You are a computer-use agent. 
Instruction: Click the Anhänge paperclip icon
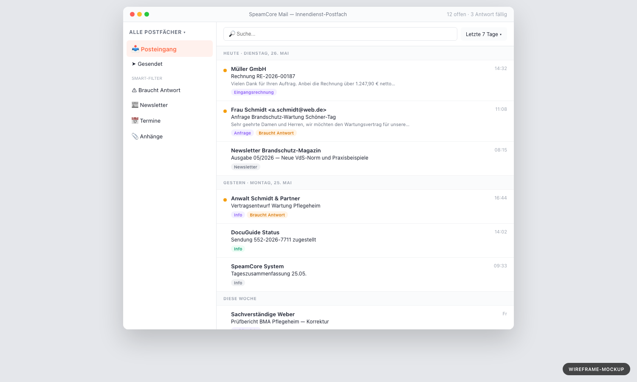[135, 136]
